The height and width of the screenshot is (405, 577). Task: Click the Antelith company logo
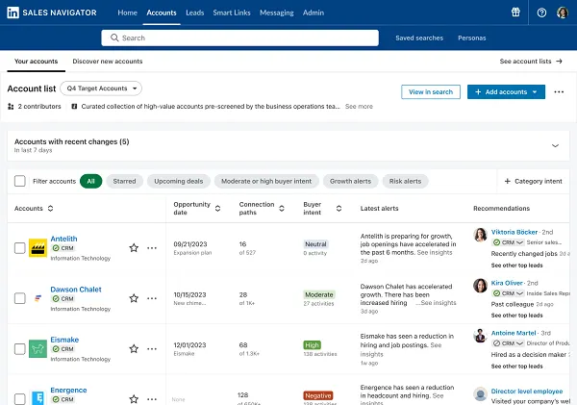[38, 248]
